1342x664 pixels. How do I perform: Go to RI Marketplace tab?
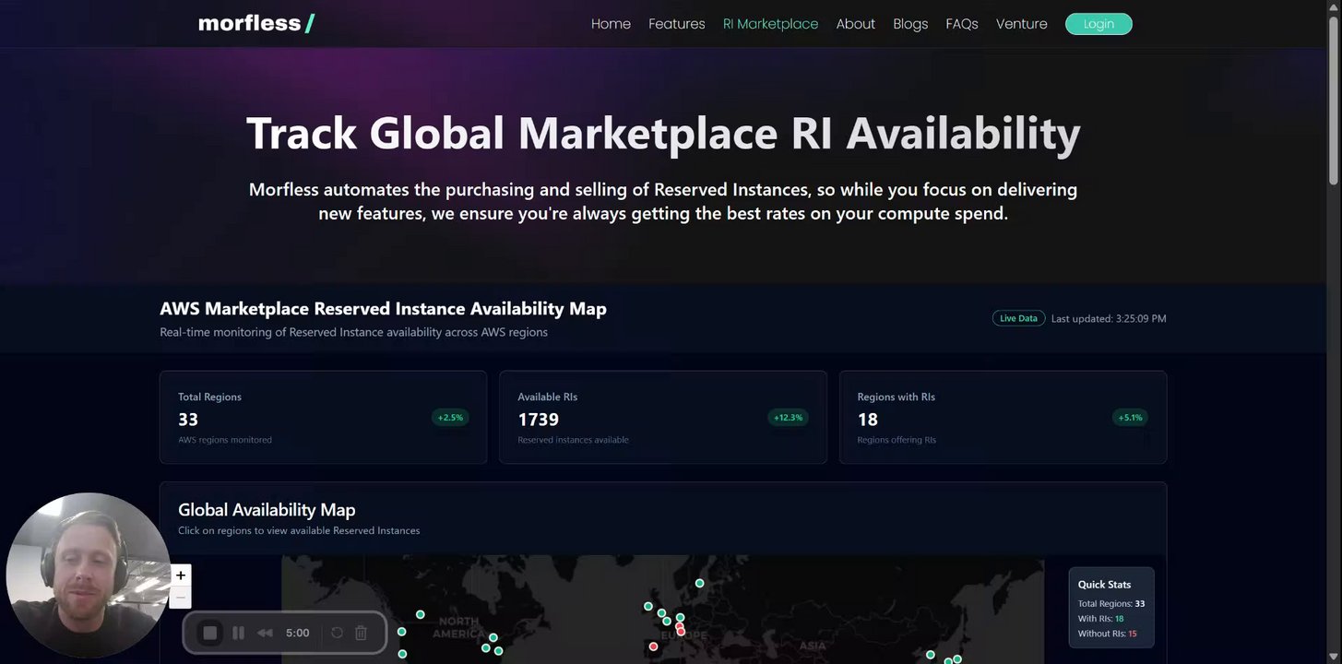770,24
